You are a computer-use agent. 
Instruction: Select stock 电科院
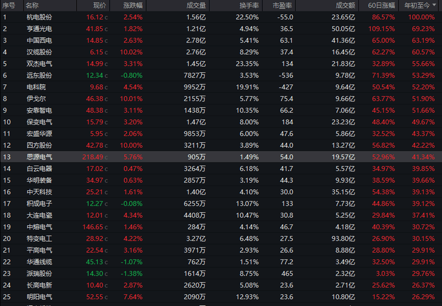tap(36, 87)
